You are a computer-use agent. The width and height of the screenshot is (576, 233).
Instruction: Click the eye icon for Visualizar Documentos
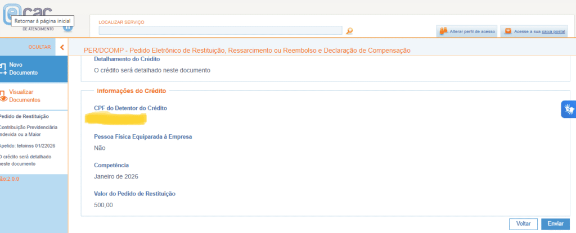pos(3,95)
